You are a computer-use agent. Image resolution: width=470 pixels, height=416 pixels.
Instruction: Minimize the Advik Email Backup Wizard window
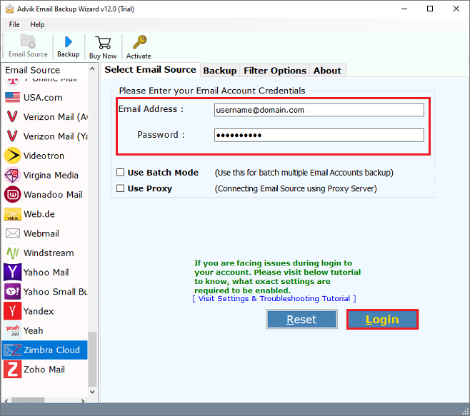click(404, 9)
